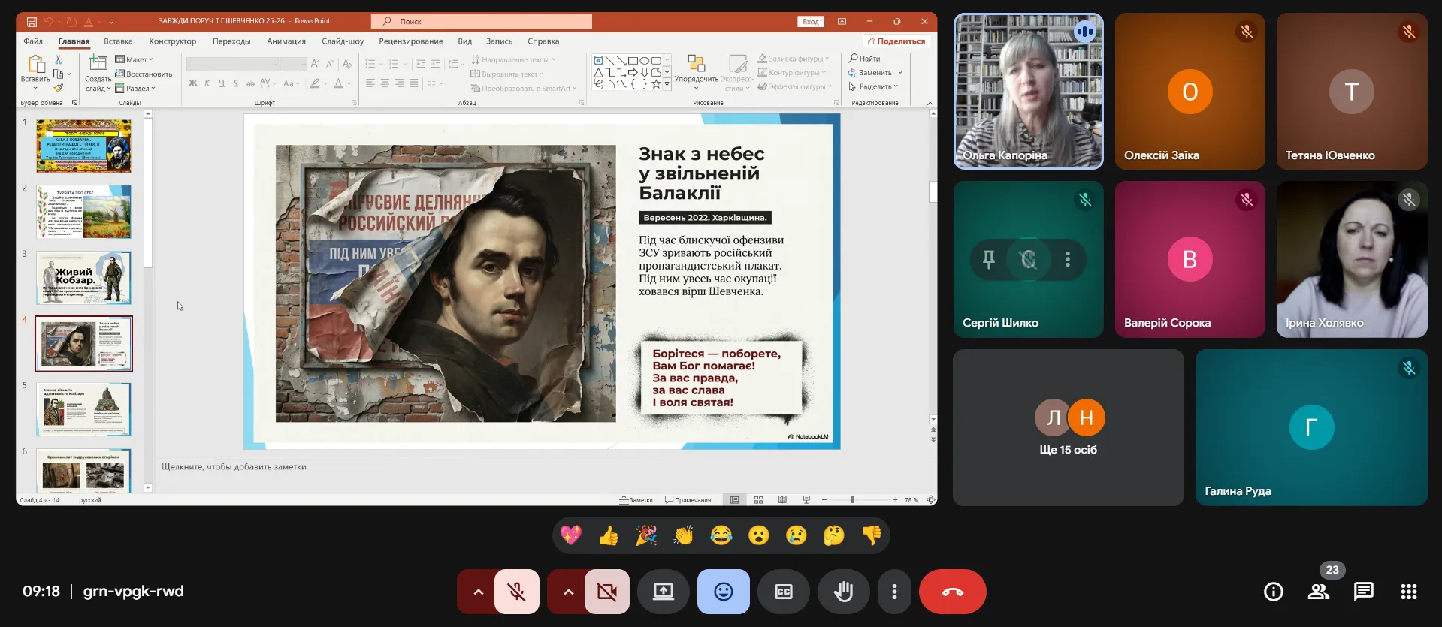Viewport: 1442px width, 627px height.
Task: Open meeting details info icon
Action: [x=1273, y=592]
